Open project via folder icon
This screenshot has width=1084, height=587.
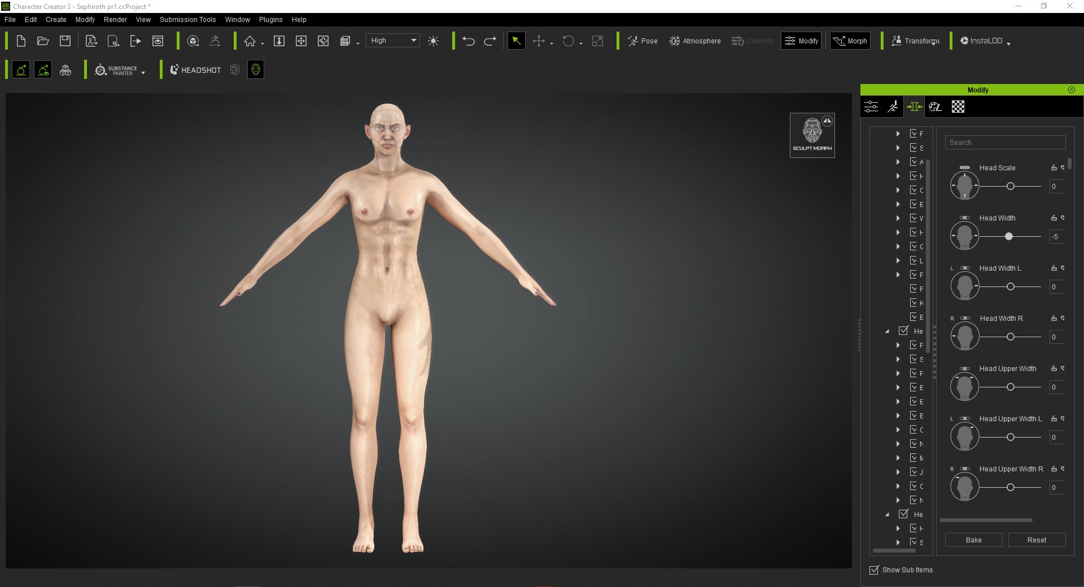tap(43, 41)
